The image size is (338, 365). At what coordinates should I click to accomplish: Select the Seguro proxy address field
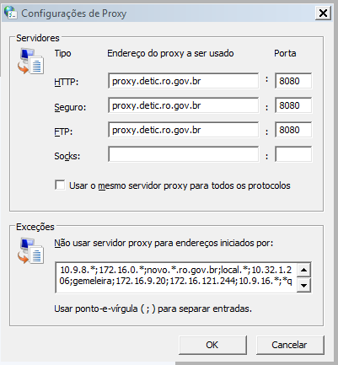(183, 105)
